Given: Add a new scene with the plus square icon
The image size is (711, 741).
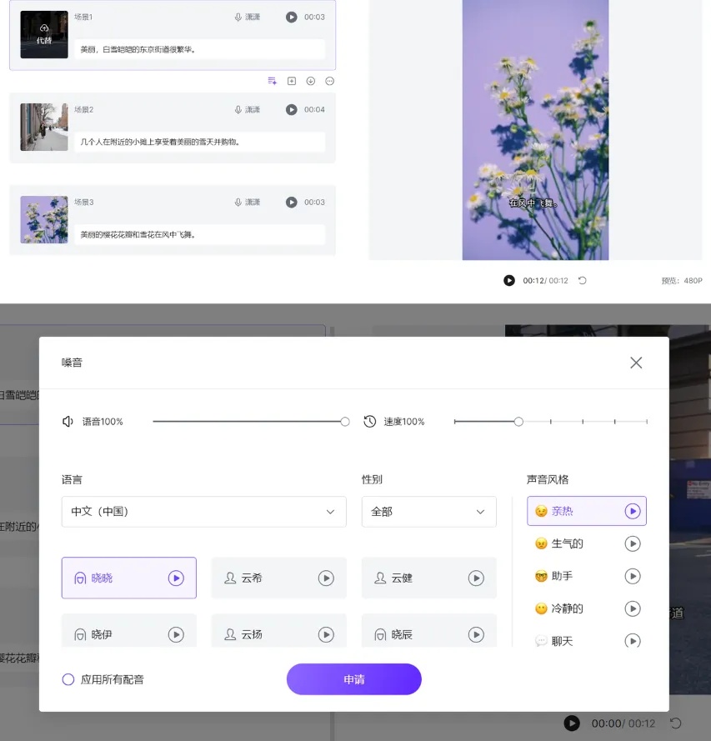Looking at the screenshot, I should pos(292,82).
